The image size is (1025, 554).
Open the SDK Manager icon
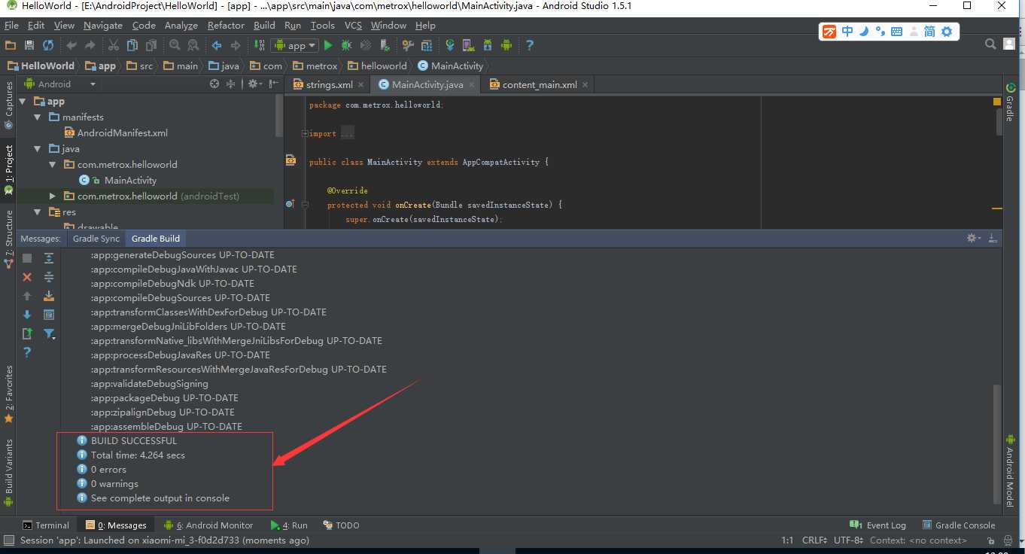pos(488,45)
